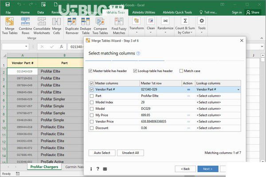Close the Merge Tables Wizard dialog
This screenshot has width=266, height=177.
(242, 40)
